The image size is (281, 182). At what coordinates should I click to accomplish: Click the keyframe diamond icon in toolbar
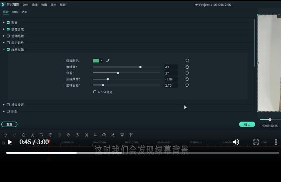click(x=68, y=135)
